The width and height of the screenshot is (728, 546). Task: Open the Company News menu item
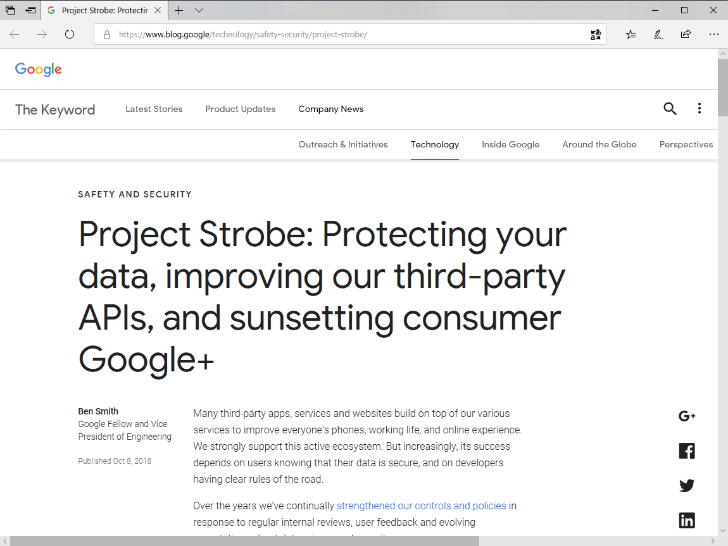coord(330,109)
